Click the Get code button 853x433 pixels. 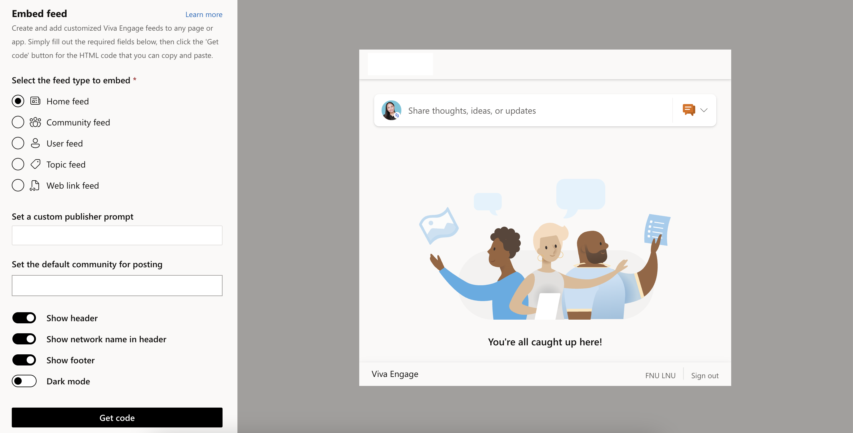(117, 418)
